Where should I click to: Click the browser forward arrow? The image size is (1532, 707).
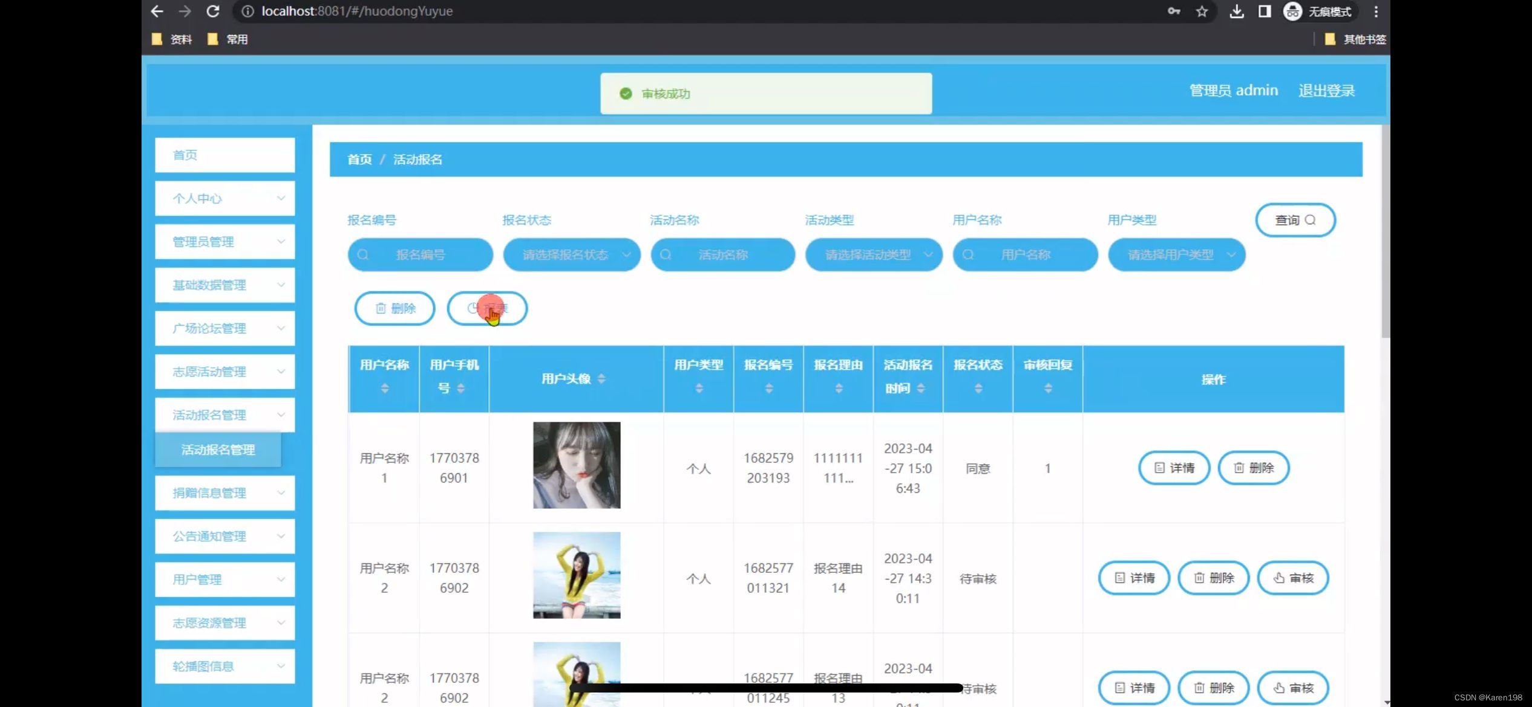[185, 11]
